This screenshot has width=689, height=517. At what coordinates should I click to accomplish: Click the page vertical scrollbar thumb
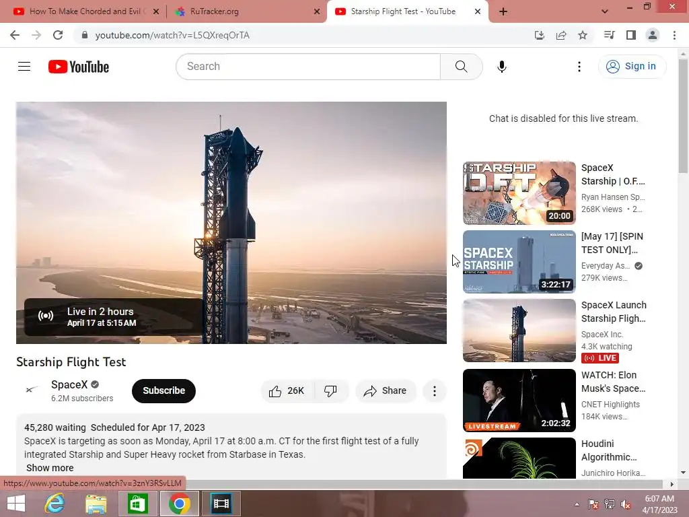click(x=683, y=116)
